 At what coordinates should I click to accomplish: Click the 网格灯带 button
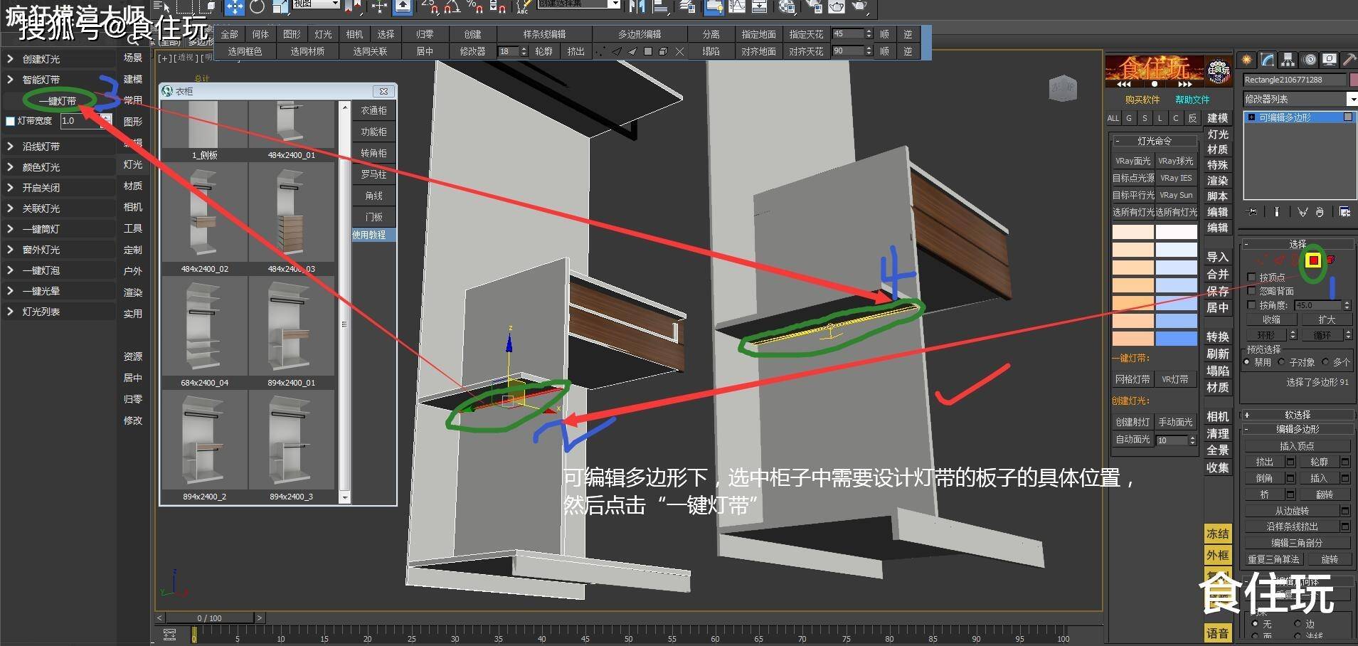pos(1132,379)
